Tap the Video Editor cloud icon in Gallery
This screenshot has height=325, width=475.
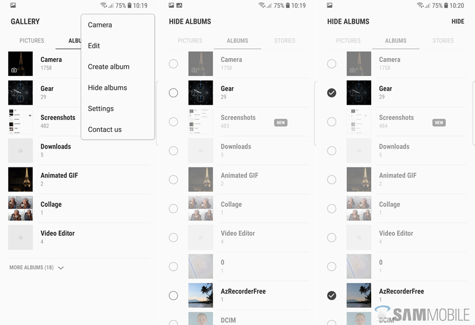20,238
